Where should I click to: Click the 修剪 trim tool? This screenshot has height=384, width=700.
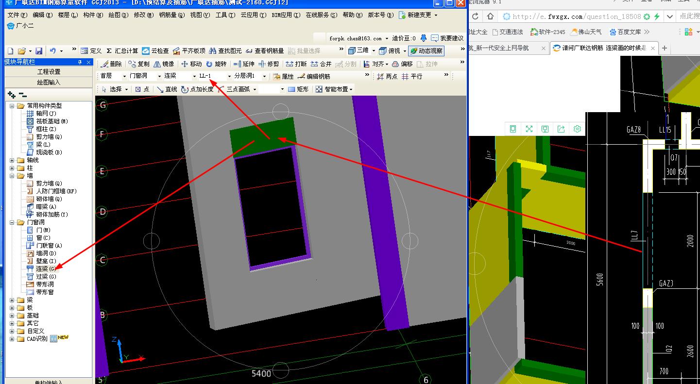click(x=269, y=64)
